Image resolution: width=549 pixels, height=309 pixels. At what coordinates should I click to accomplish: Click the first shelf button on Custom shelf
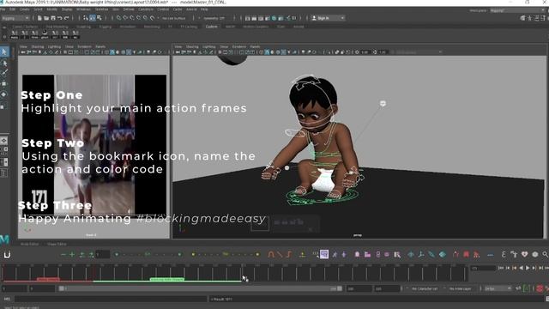[15, 34]
